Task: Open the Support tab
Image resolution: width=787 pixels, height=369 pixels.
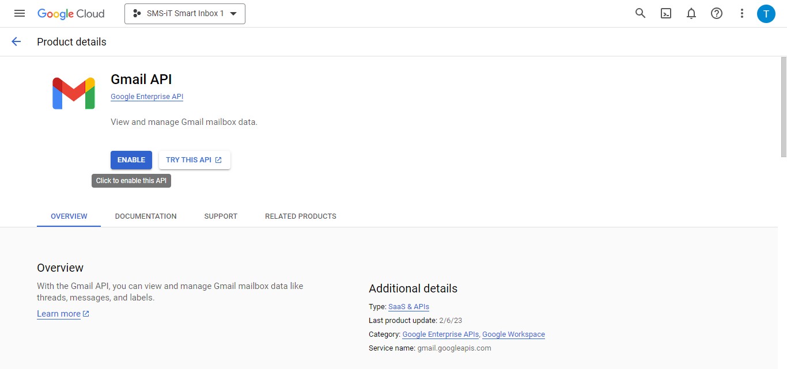Action: 221,216
